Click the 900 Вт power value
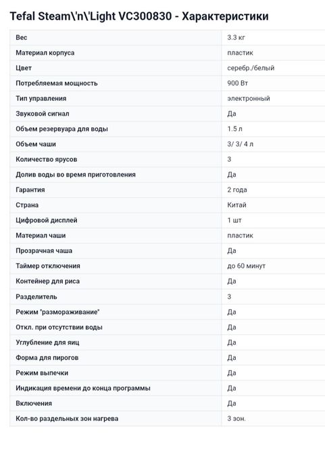 [237, 83]
